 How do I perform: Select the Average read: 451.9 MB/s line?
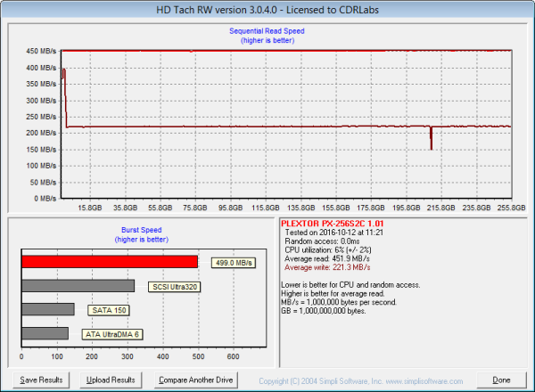[x=327, y=258]
